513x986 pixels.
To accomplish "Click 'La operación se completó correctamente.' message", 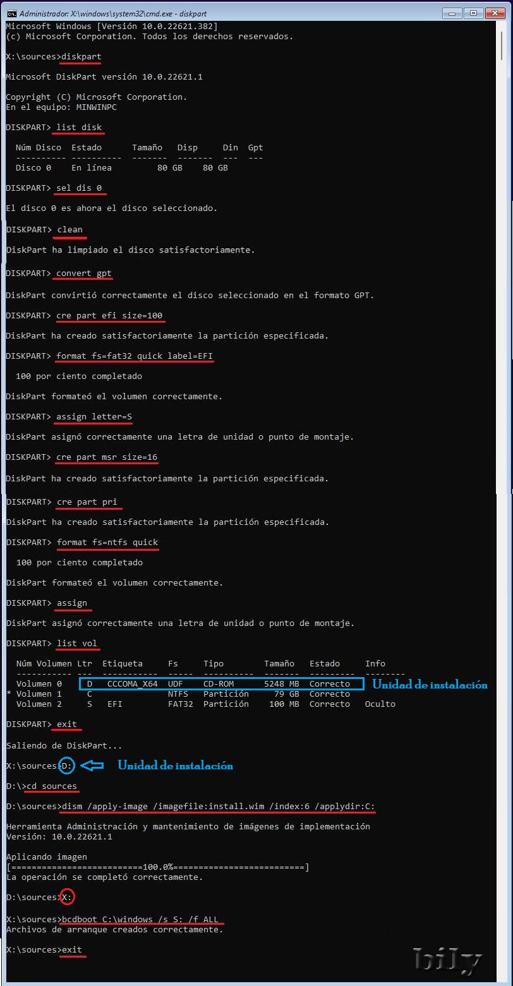I will (104, 877).
